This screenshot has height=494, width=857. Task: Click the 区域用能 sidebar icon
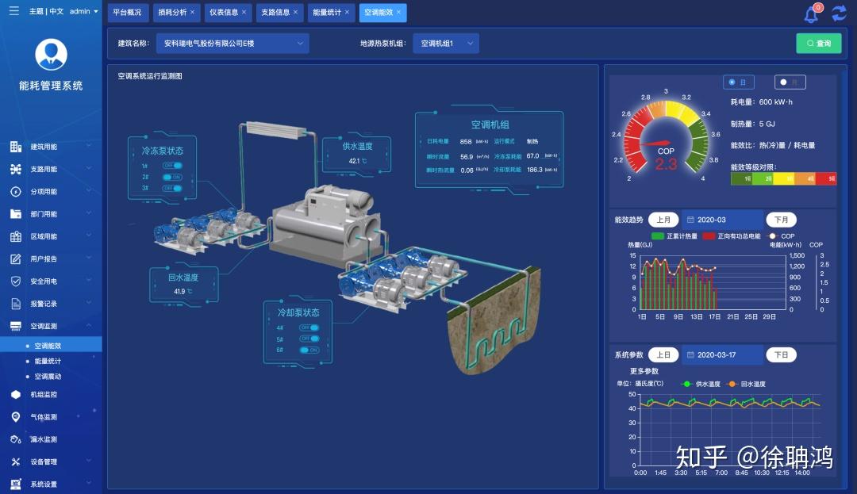point(16,236)
